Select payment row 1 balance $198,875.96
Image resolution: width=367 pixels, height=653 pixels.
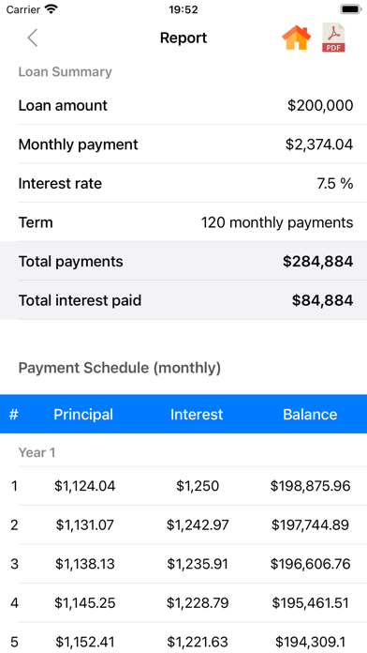click(x=311, y=486)
